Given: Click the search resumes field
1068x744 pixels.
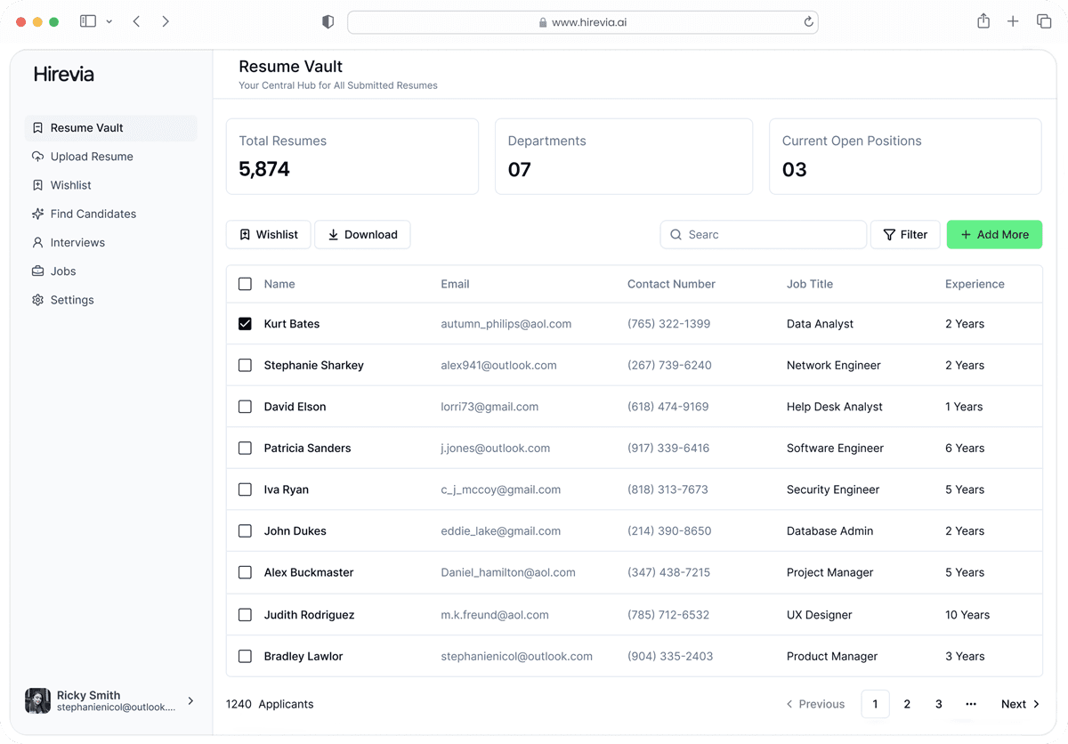Looking at the screenshot, I should [764, 235].
